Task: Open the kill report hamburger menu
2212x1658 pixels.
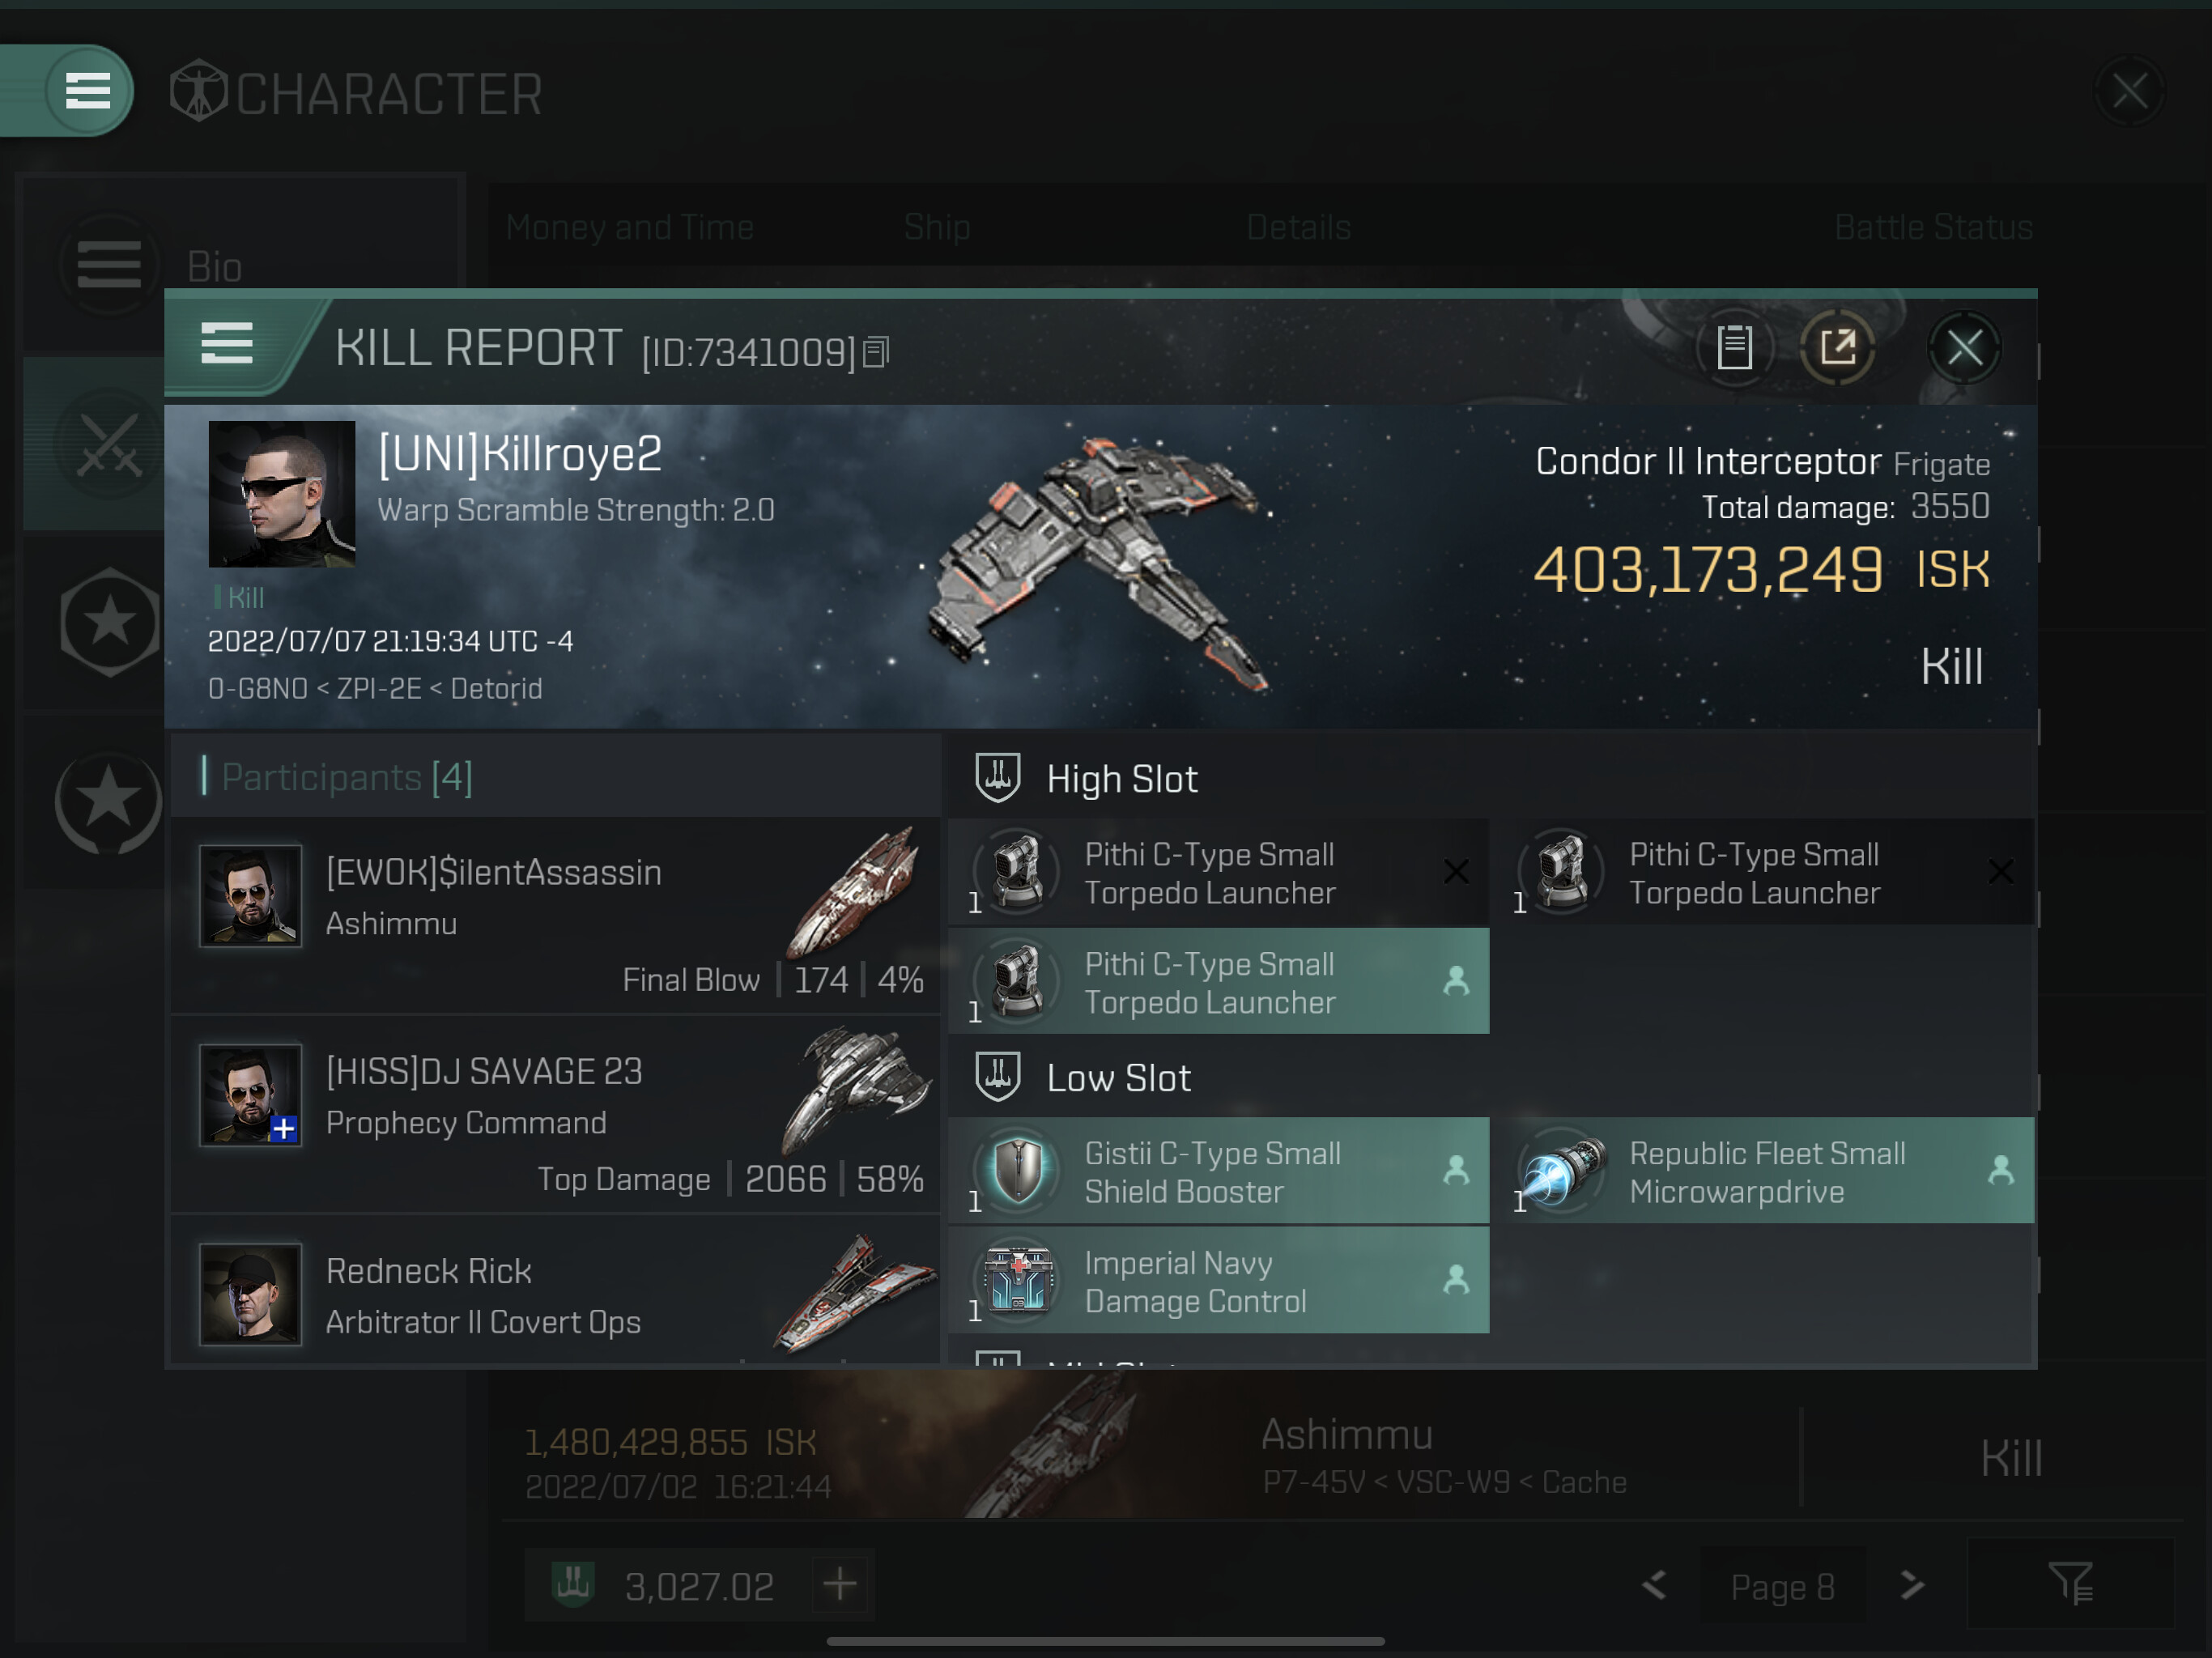Action: [x=227, y=345]
